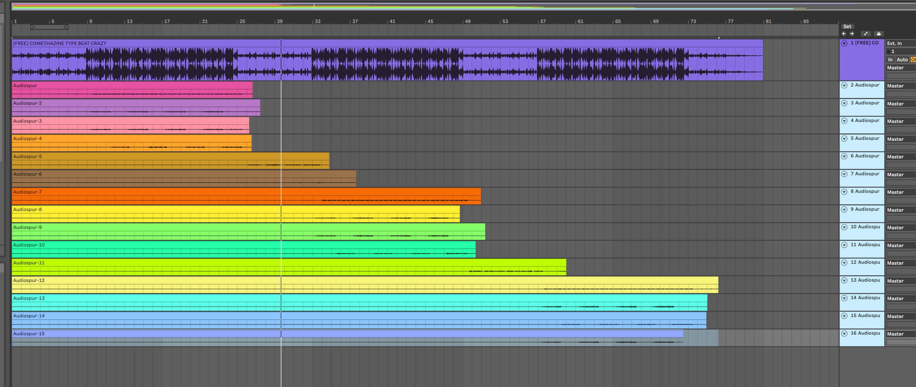The height and width of the screenshot is (387, 916).
Task: Select the orange Audiospur-7 clip header
Action: coord(28,192)
